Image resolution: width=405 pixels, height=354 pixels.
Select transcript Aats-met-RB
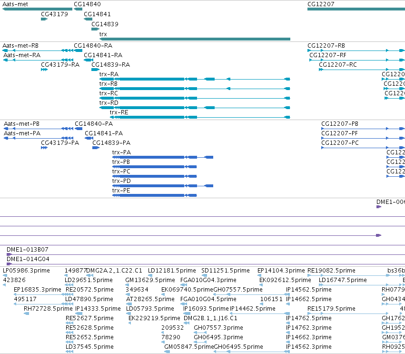[x=38, y=51]
